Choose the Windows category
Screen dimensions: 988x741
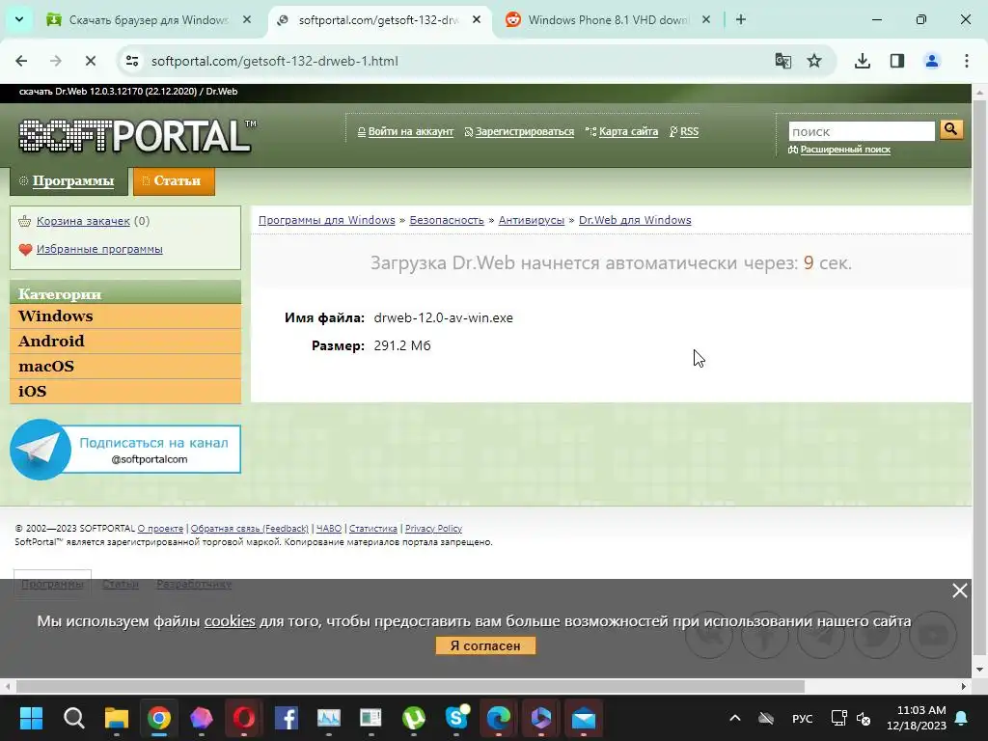(x=125, y=316)
